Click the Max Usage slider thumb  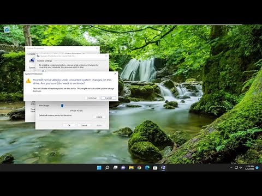click(x=62, y=106)
